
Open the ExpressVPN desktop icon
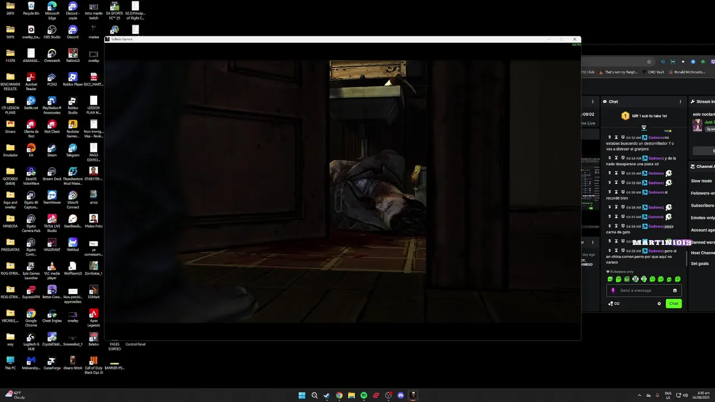(31, 291)
